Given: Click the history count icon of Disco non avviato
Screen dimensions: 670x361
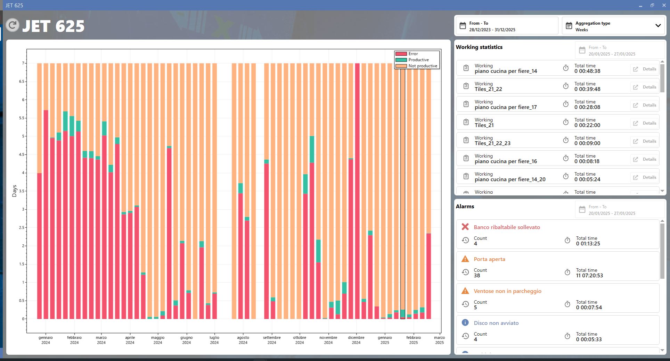Looking at the screenshot, I should pos(465,336).
